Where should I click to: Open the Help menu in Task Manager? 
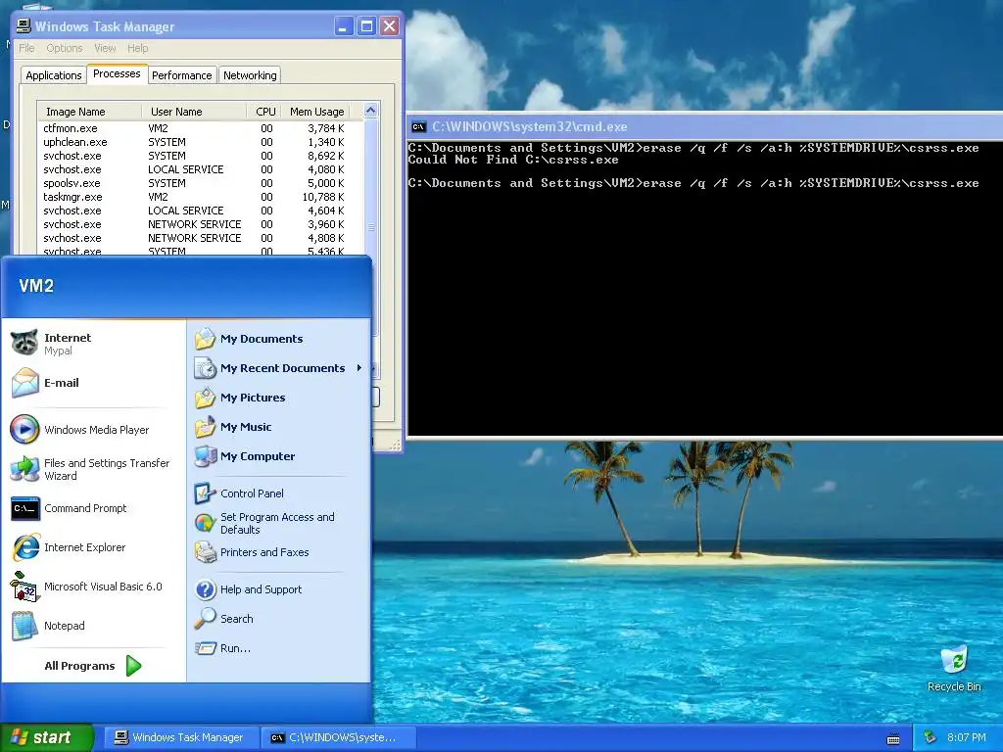[137, 48]
